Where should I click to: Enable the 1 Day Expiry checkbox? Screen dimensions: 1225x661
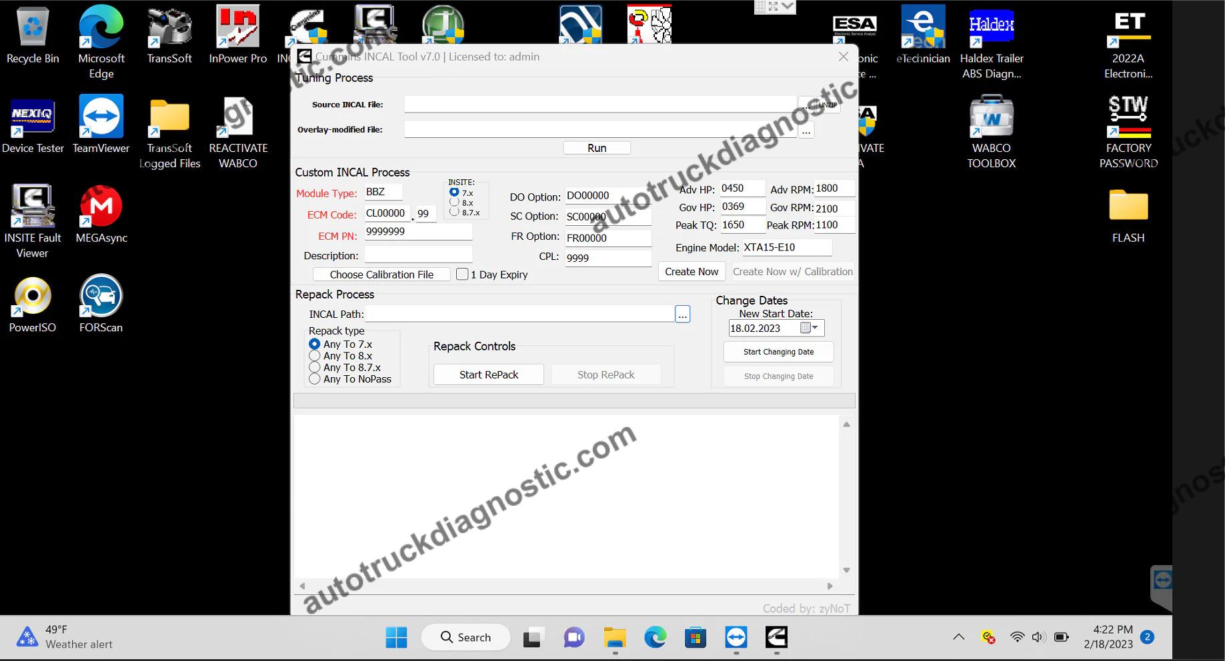point(462,274)
